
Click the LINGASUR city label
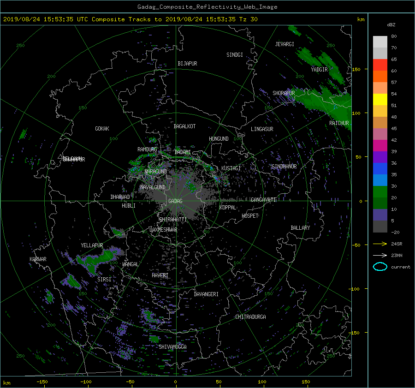coord(262,129)
